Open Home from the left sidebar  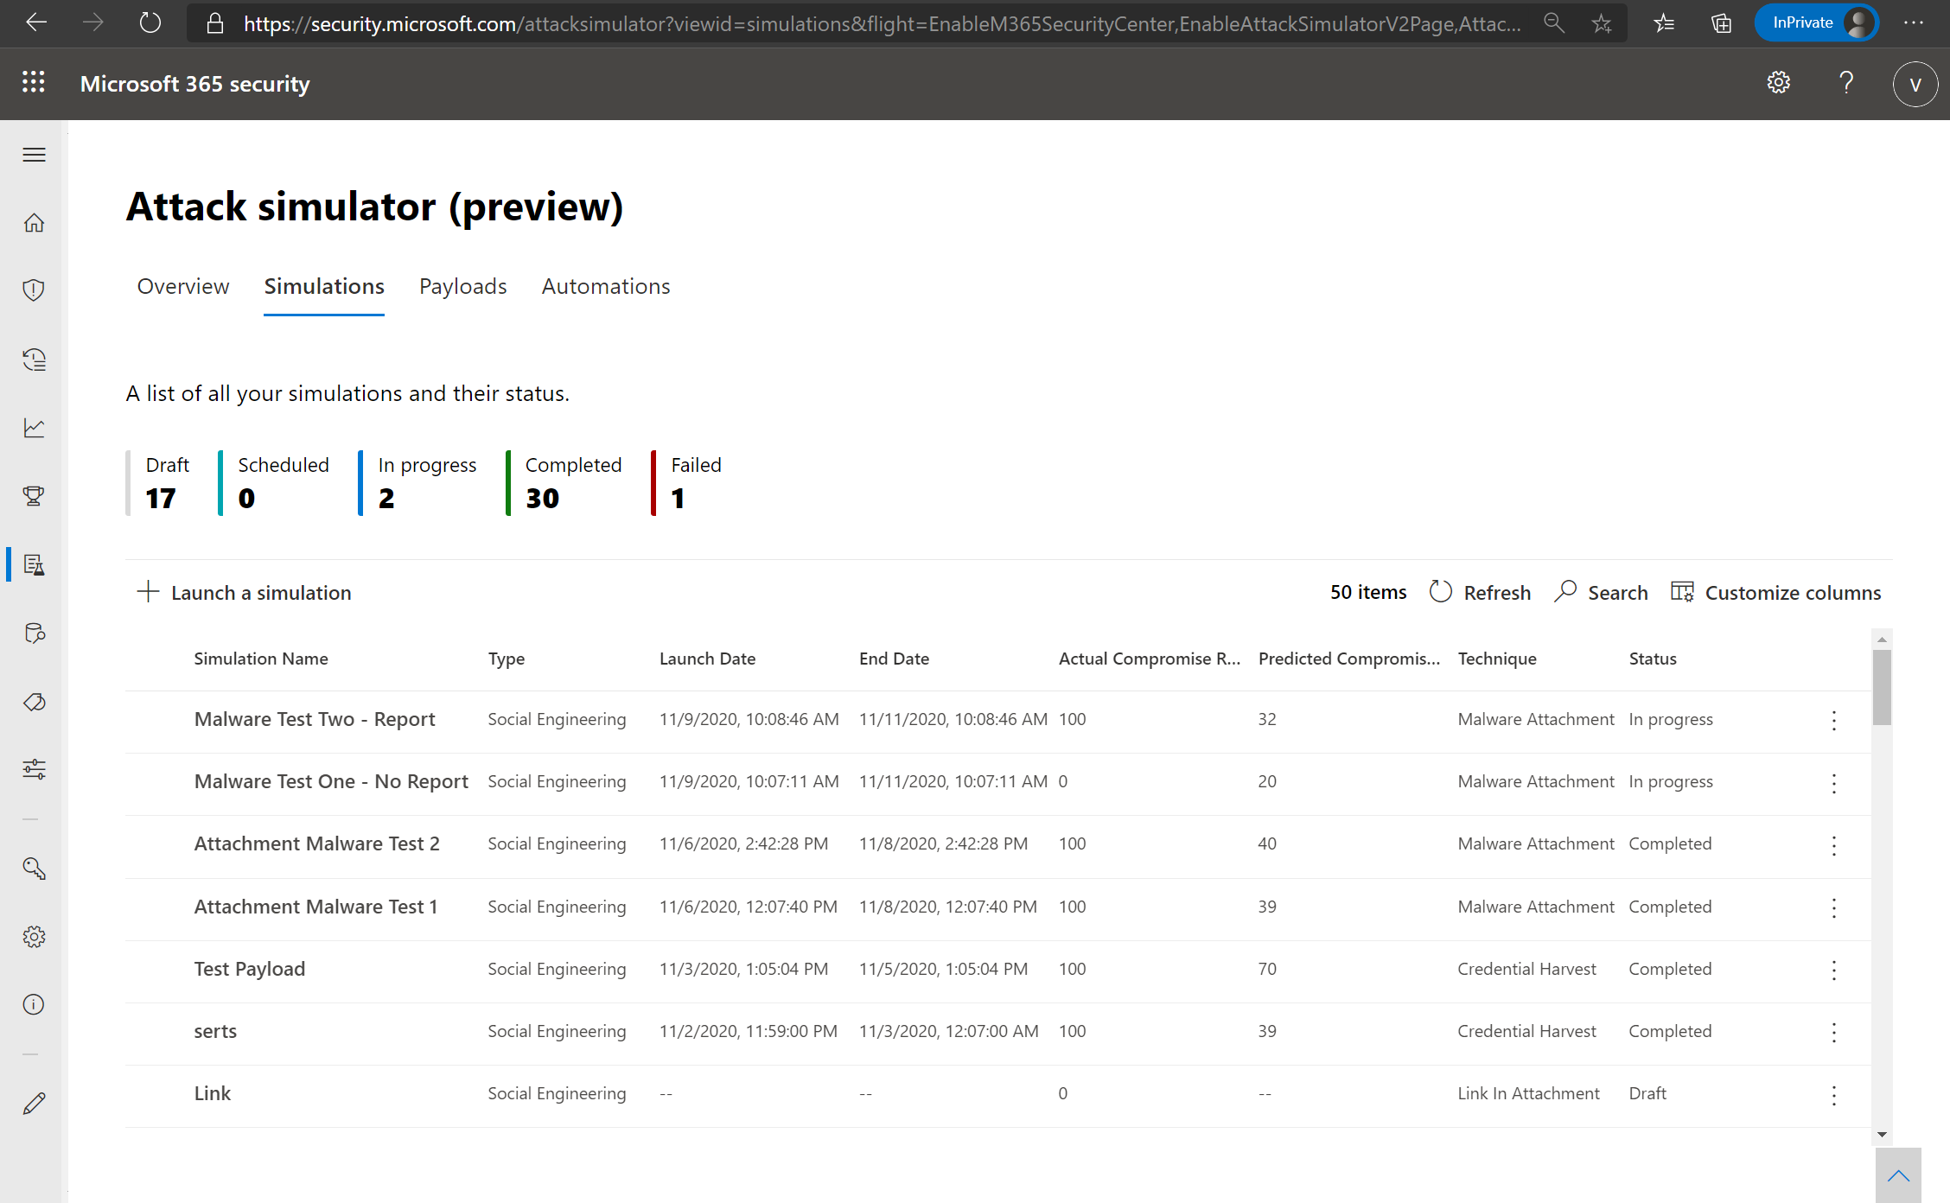coord(35,222)
